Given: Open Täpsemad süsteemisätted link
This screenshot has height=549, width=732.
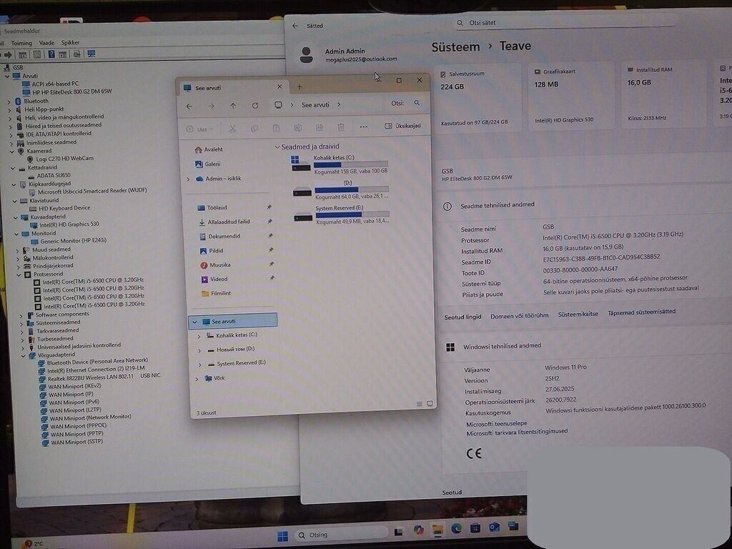Looking at the screenshot, I should point(641,312).
